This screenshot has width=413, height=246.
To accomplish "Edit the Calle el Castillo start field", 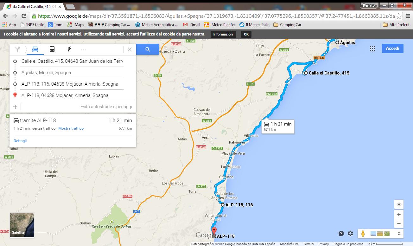I will point(72,61).
